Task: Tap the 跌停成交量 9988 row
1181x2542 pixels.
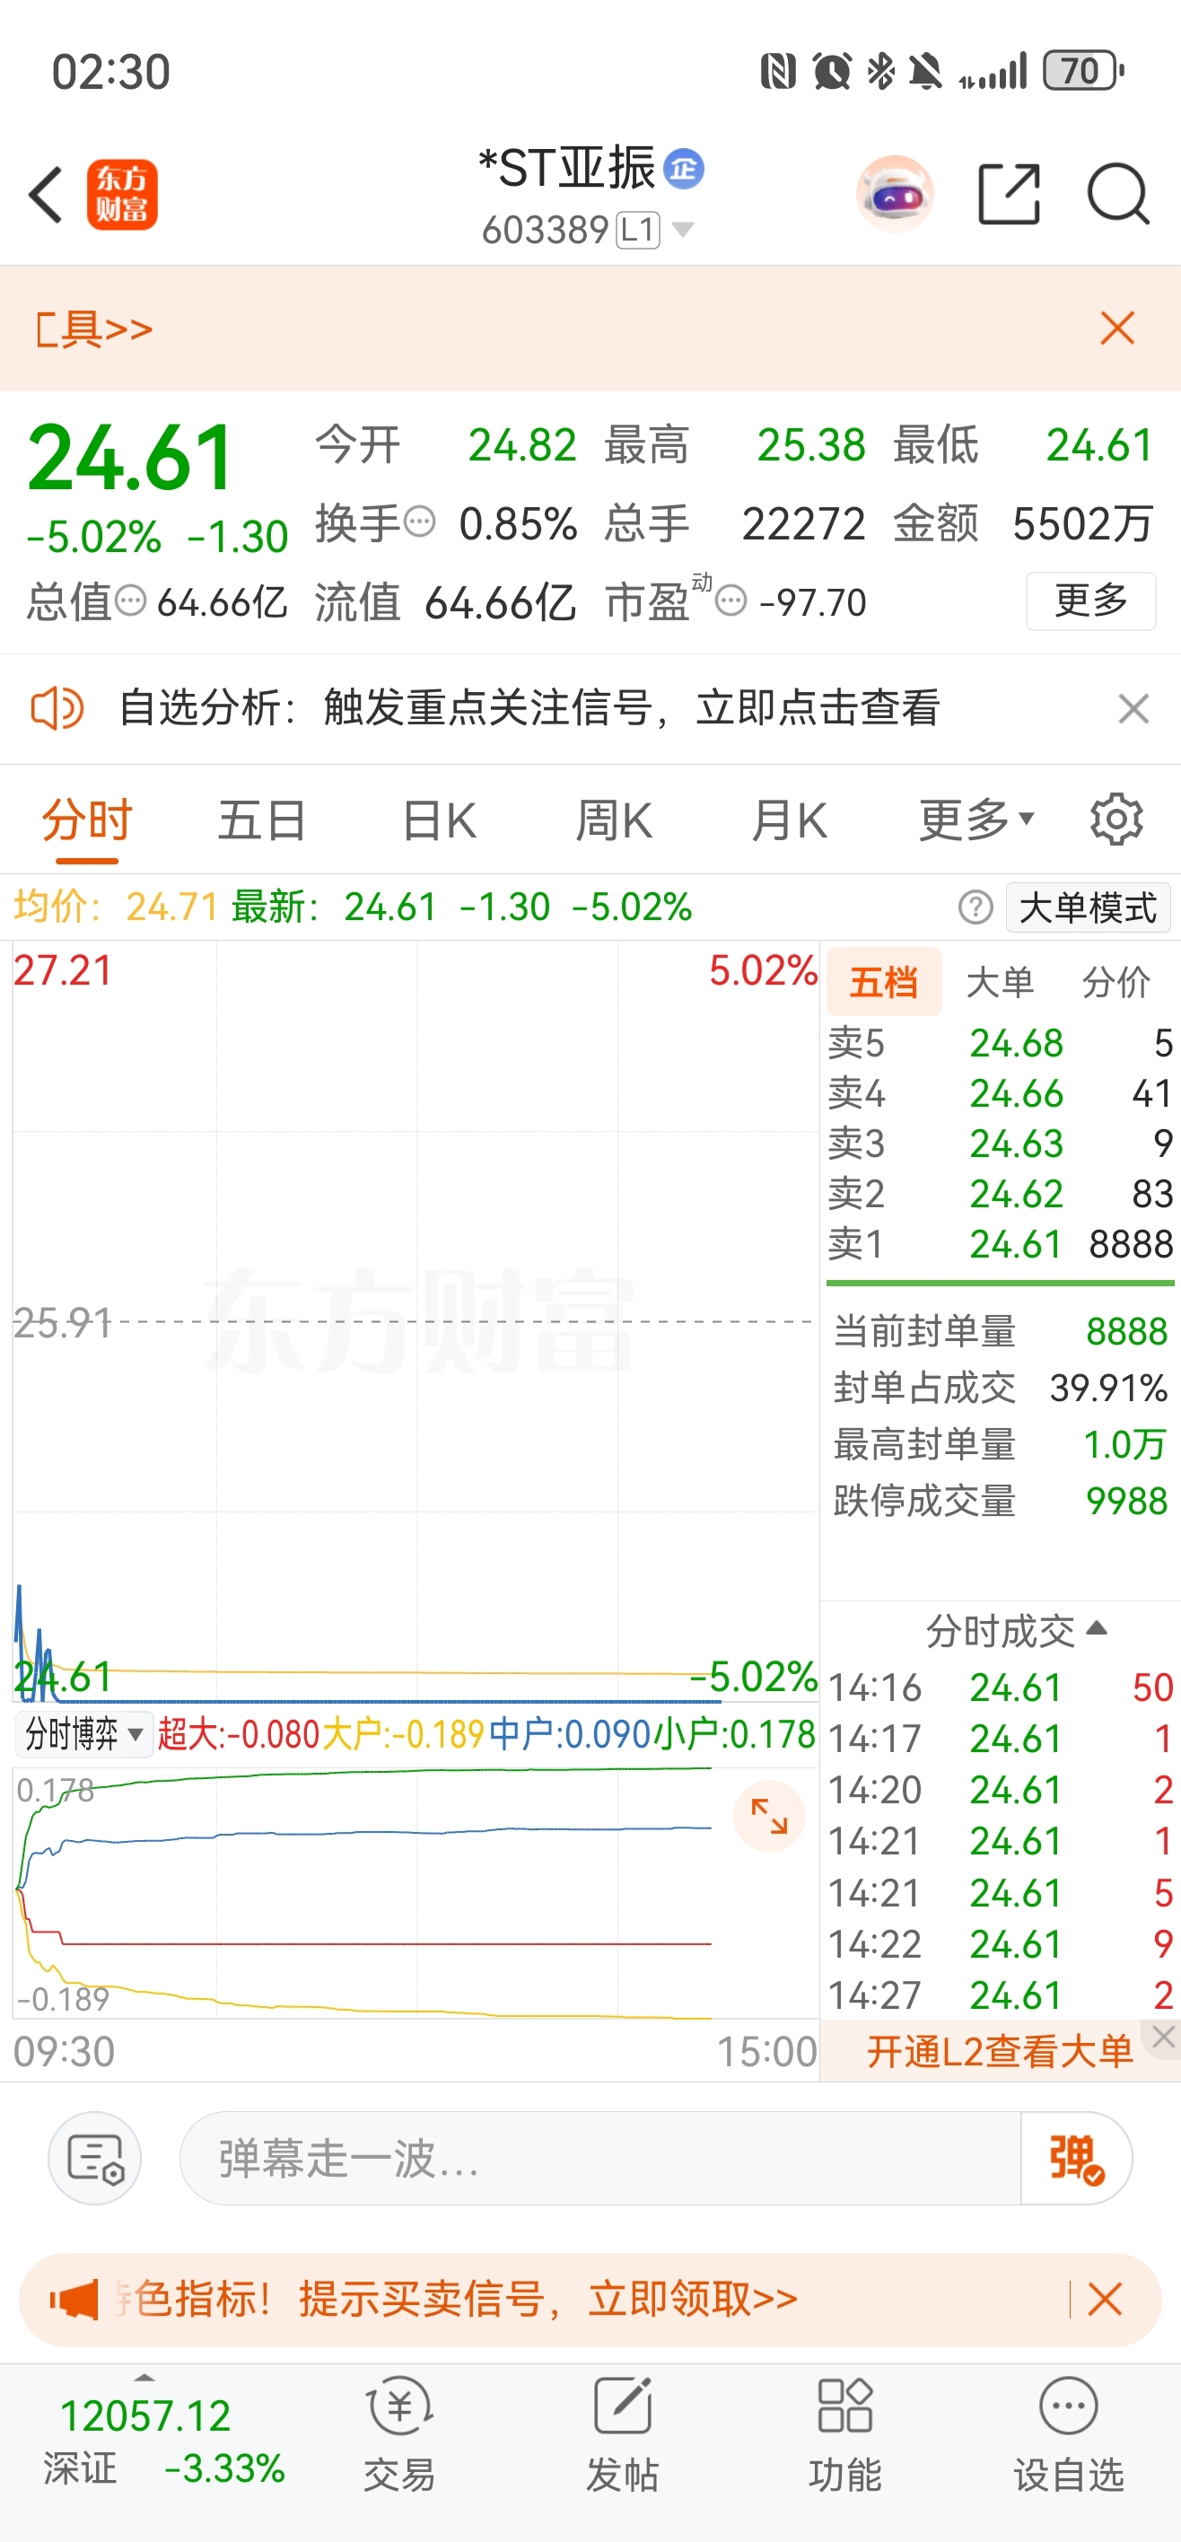Action: point(1001,1502)
